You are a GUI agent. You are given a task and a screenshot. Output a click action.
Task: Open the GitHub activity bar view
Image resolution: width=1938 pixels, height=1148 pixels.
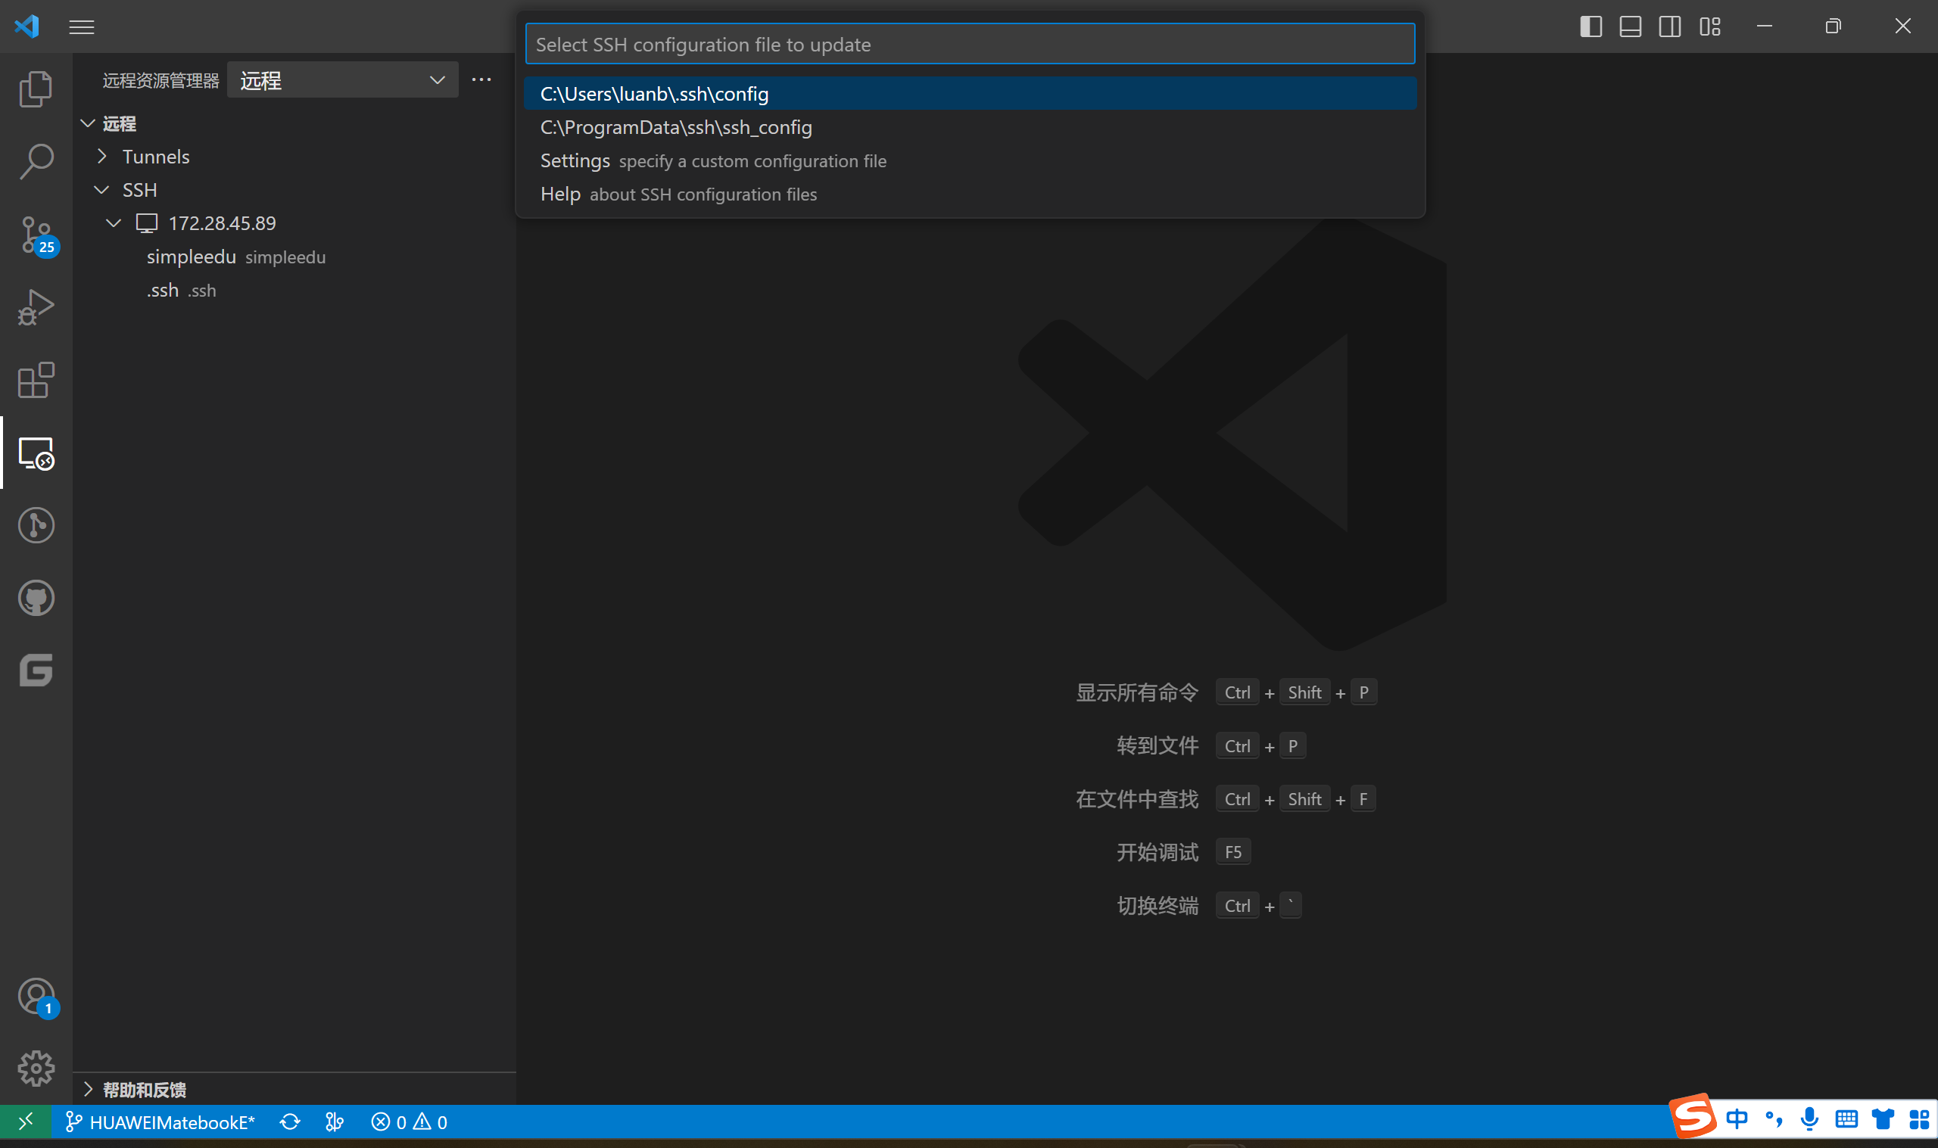36,598
